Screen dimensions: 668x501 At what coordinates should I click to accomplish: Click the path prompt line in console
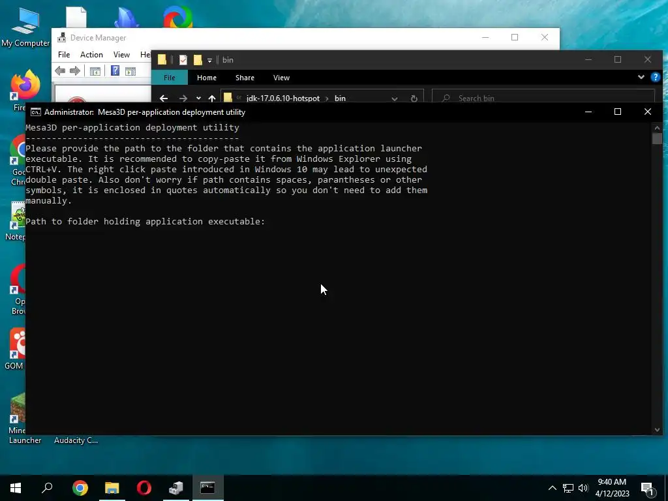tap(145, 222)
